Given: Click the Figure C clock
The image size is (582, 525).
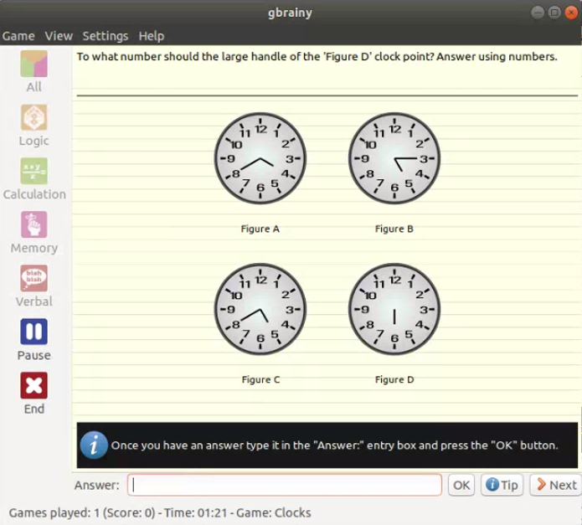Looking at the screenshot, I should point(260,309).
